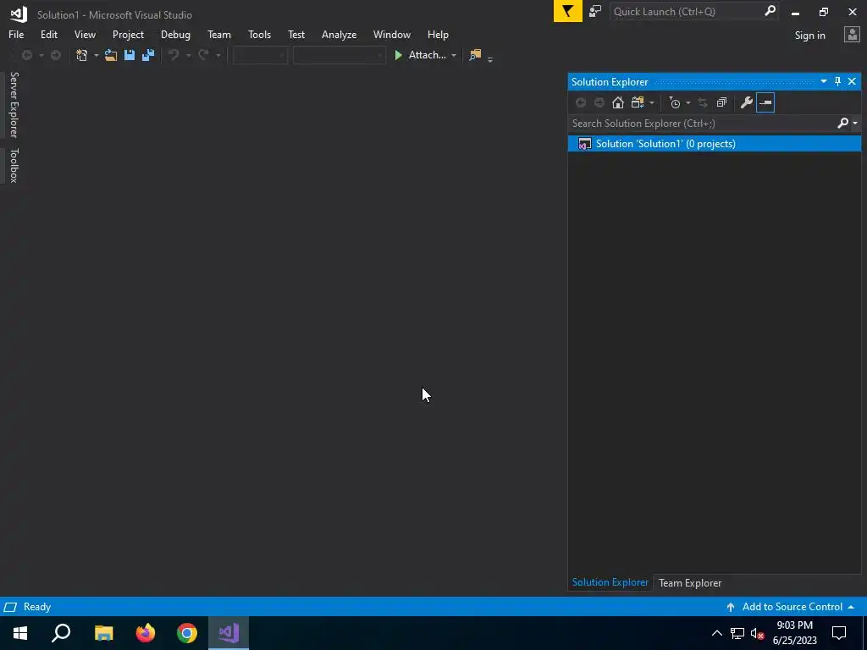Open the File menu
Image resolution: width=867 pixels, height=650 pixels.
tap(16, 34)
